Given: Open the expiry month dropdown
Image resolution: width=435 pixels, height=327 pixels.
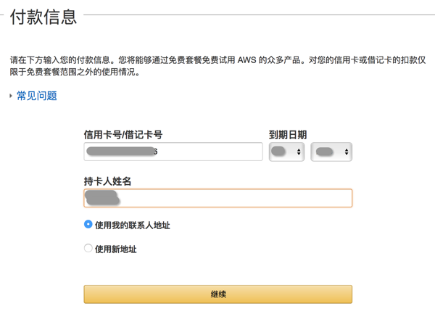Looking at the screenshot, I should point(286,152).
